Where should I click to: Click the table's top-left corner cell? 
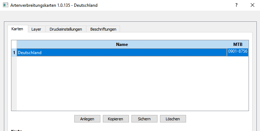14,44
